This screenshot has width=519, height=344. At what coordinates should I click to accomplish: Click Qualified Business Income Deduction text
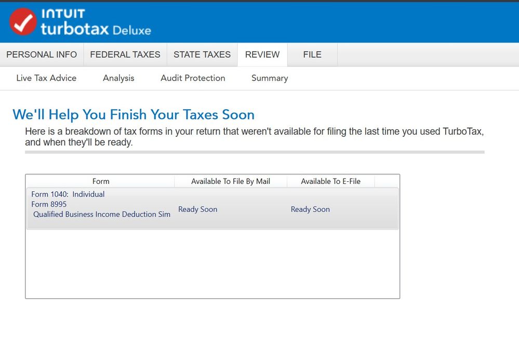[102, 214]
